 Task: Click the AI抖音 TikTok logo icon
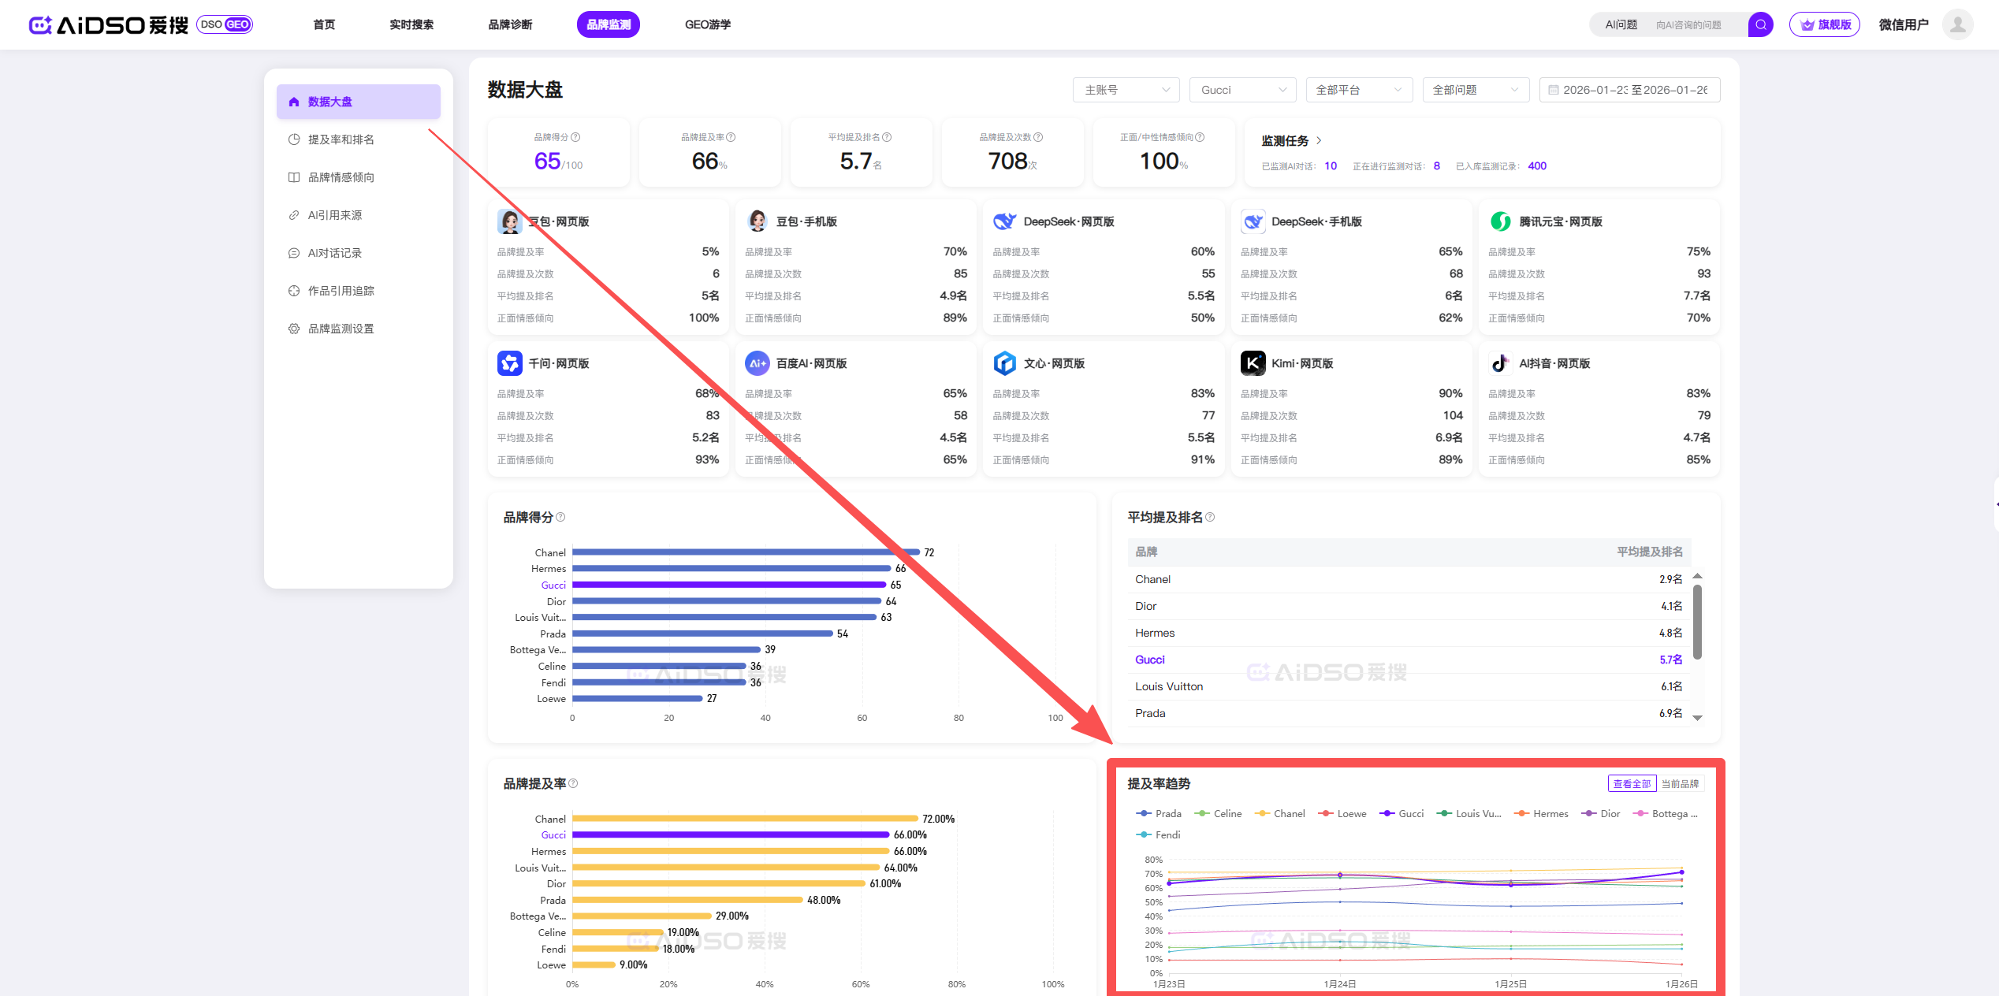pos(1500,363)
